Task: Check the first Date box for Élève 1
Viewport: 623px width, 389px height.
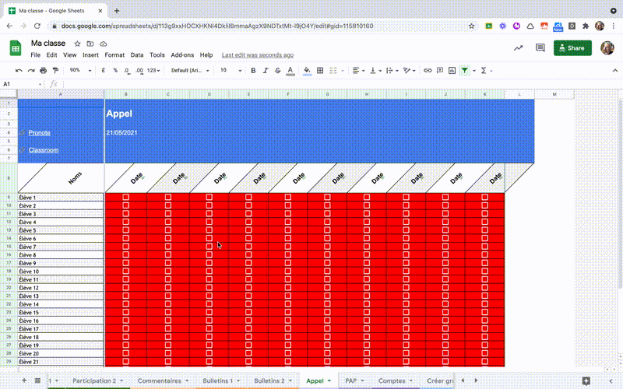Action: point(126,198)
